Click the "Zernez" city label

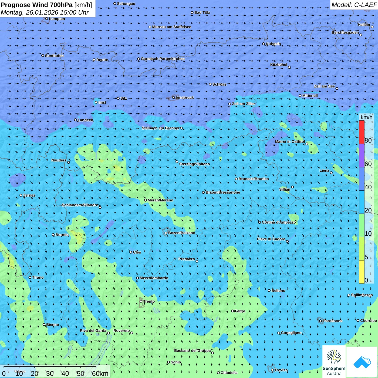pyautogui.click(x=29, y=195)
